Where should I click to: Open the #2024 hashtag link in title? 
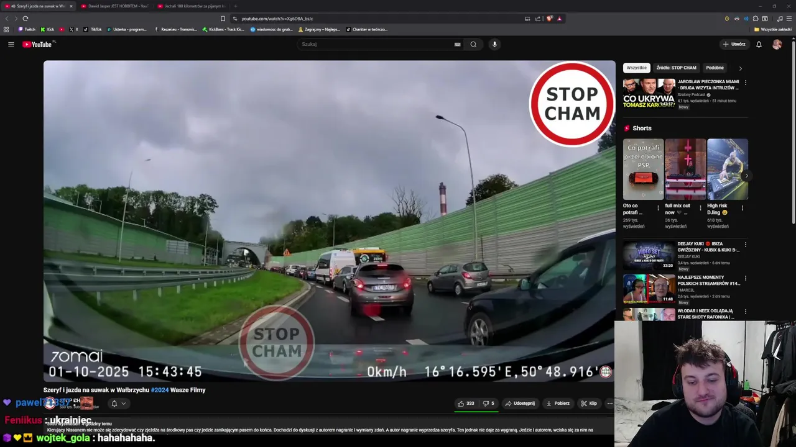tap(160, 390)
